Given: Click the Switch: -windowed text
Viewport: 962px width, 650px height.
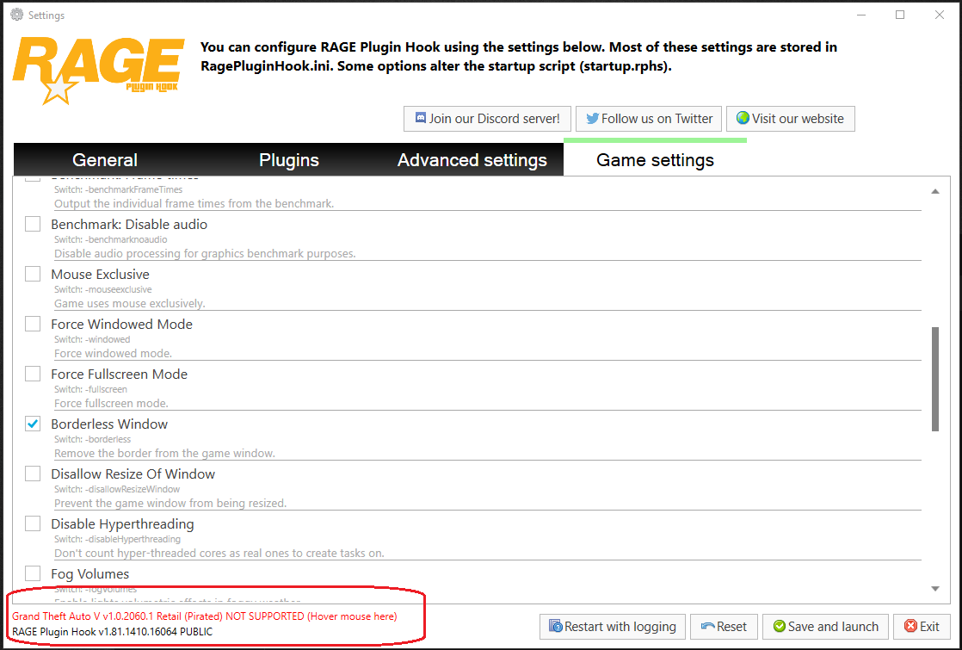Looking at the screenshot, I should pyautogui.click(x=92, y=339).
